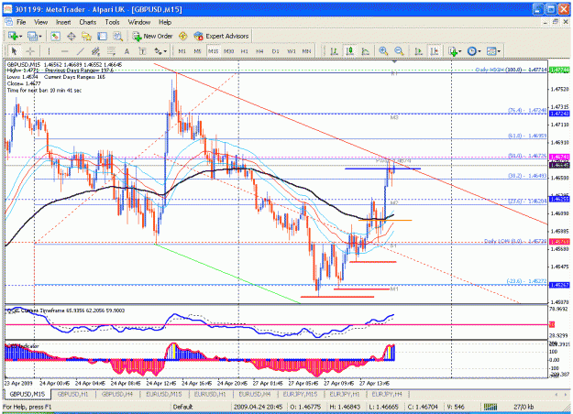Select the Fibonacci Retracement tool
This screenshot has width=573, height=414.
tap(111, 51)
